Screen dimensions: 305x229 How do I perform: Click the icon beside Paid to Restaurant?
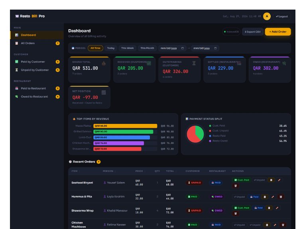[17, 88]
